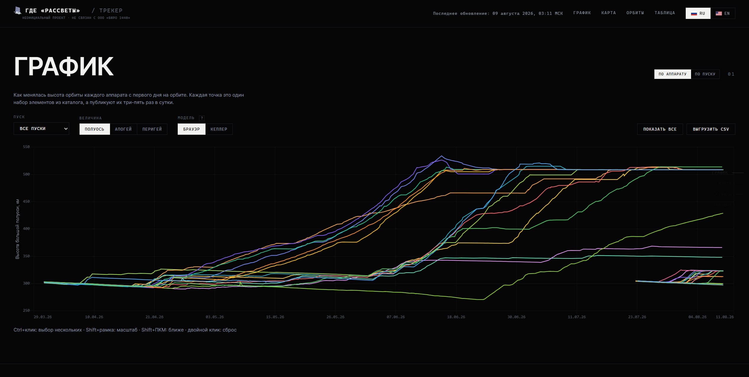Switch model to Кеплер
Screen dimensions: 749x377
tap(219, 129)
